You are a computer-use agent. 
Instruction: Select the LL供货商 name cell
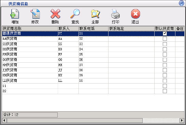point(30,80)
